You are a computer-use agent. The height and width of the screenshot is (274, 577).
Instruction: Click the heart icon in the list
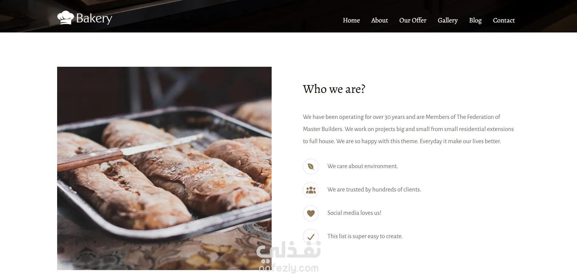311,213
